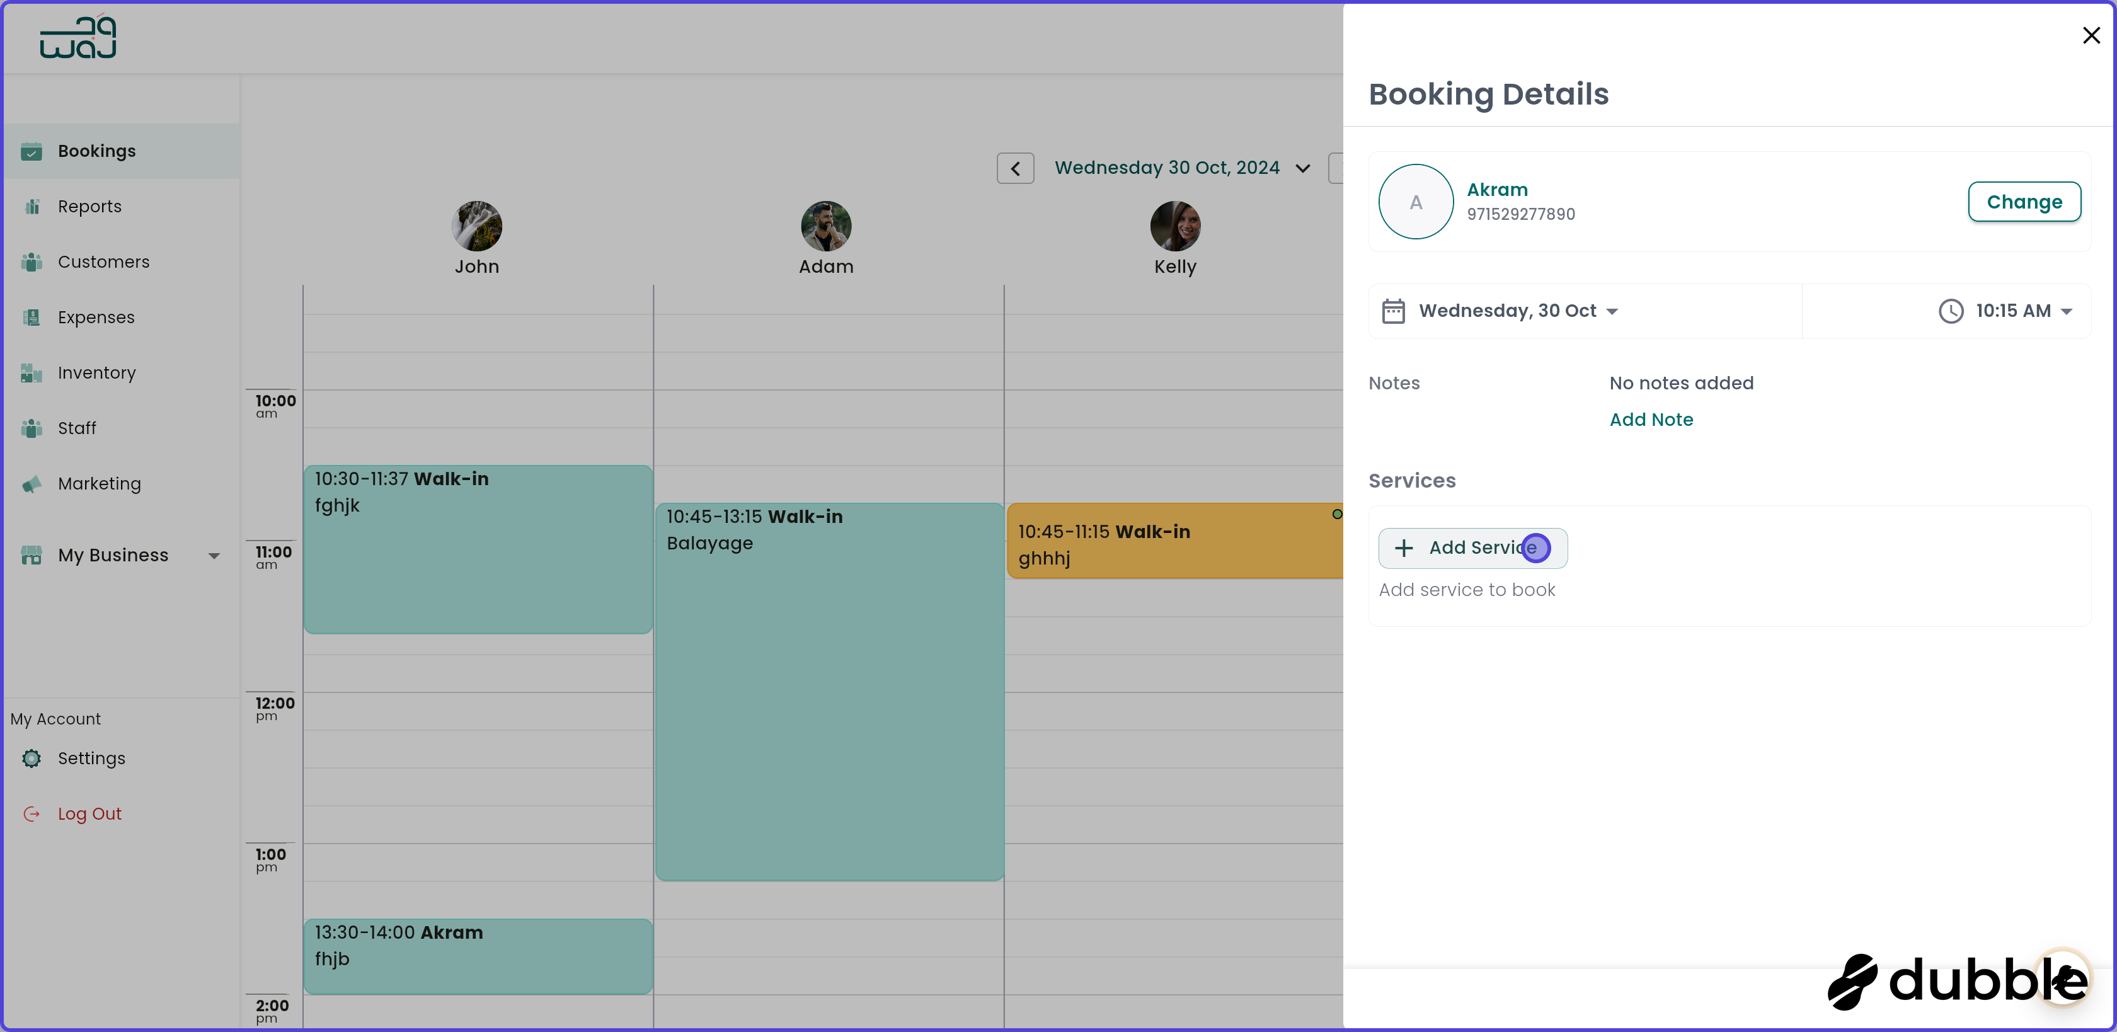
Task: Click the Add Note link
Action: [1651, 419]
